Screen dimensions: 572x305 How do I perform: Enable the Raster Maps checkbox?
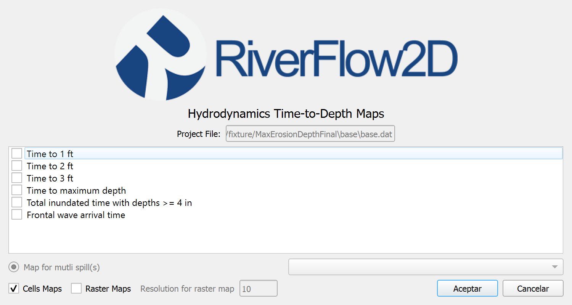click(76, 289)
